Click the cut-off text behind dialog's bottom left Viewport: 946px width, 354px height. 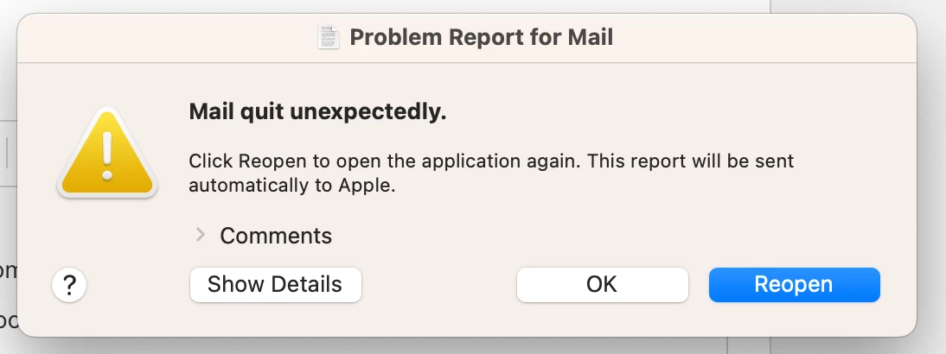(8, 319)
